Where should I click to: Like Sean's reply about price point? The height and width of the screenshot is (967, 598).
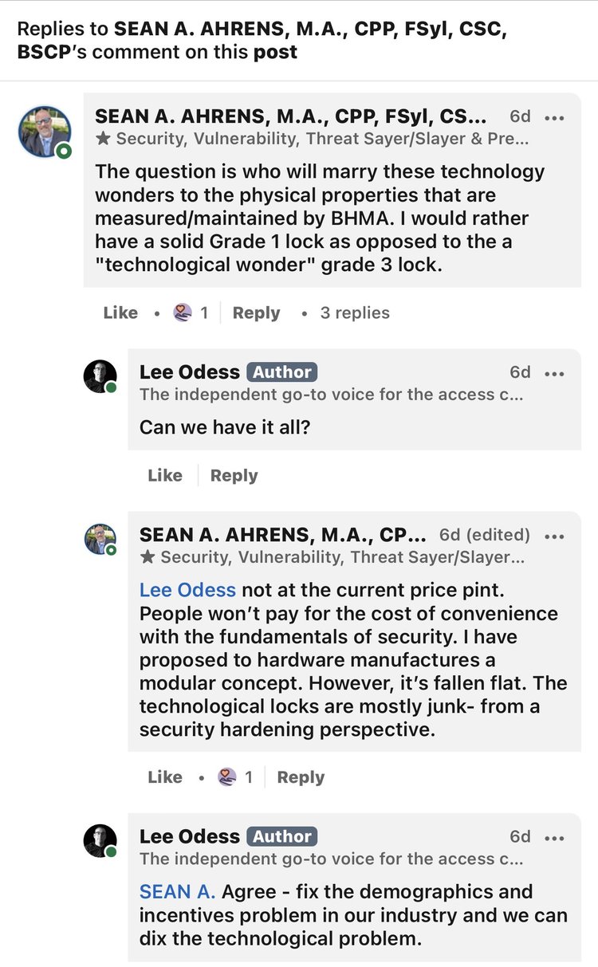click(165, 776)
